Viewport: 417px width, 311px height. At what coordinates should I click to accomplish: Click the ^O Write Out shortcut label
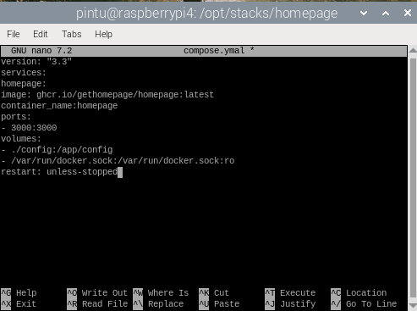coord(97,292)
